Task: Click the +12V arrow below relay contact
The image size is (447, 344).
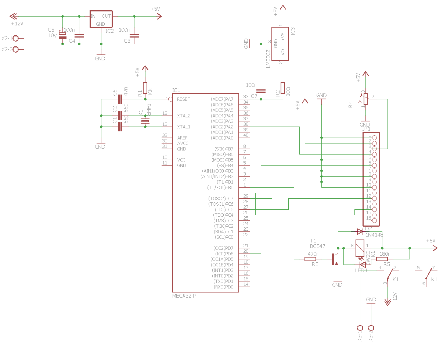Action: pos(387,302)
